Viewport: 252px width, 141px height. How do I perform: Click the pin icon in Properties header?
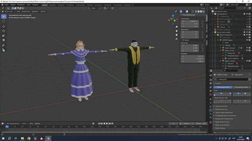coord(249,75)
